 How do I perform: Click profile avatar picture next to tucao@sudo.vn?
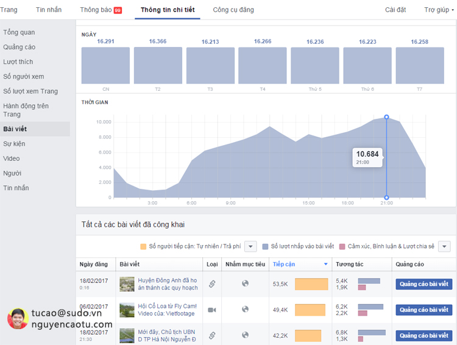click(x=18, y=319)
